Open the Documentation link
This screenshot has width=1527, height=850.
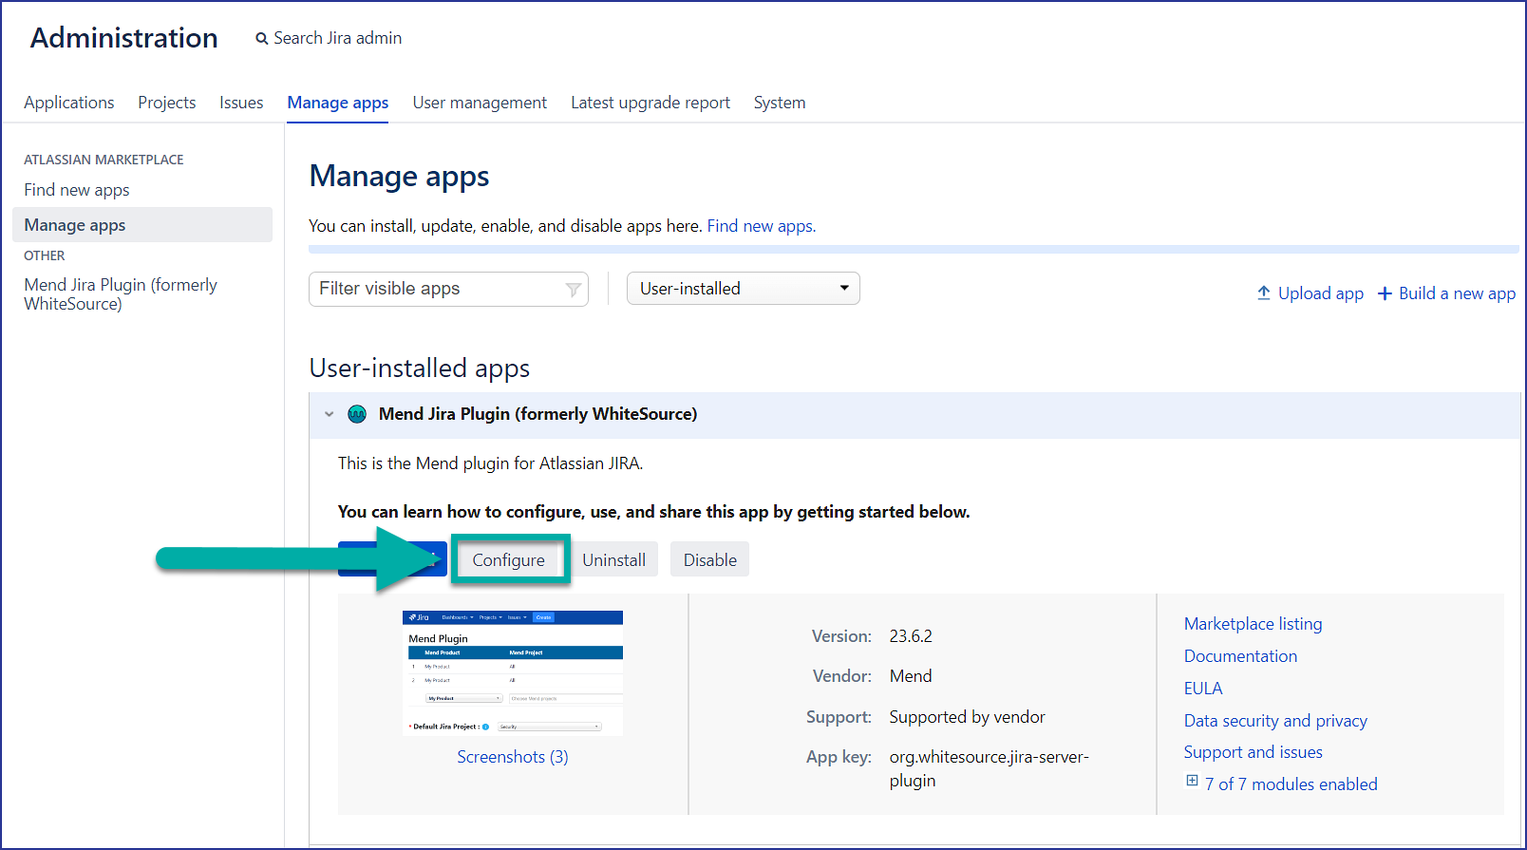pos(1240,656)
